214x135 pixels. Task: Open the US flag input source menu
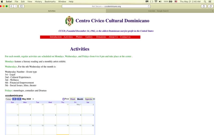[176, 2]
